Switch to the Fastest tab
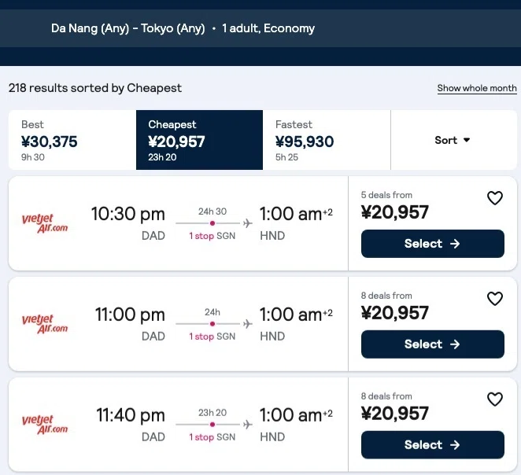The height and width of the screenshot is (475, 521). click(327, 140)
